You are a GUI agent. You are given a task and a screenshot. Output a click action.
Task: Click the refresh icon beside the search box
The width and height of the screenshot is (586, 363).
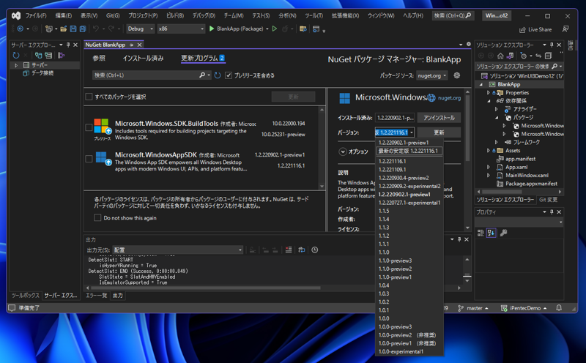(218, 75)
